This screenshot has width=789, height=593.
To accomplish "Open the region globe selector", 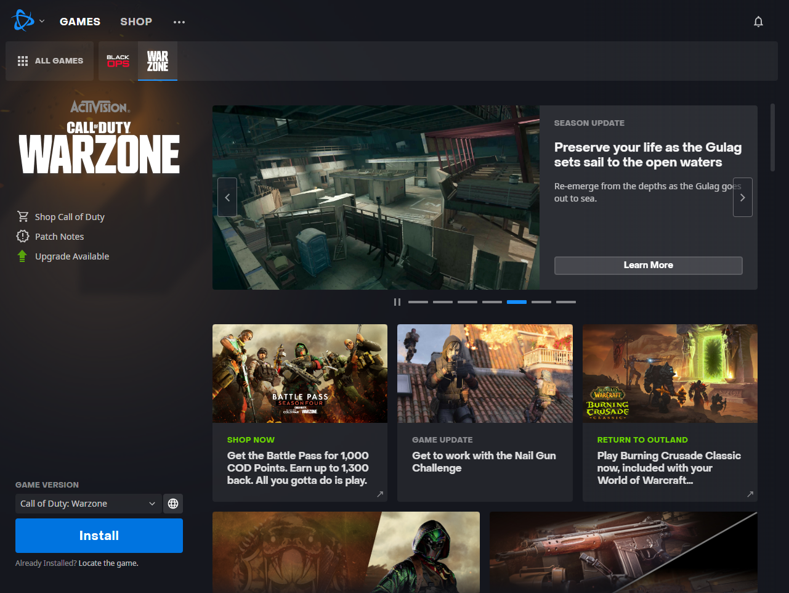I will pos(173,504).
